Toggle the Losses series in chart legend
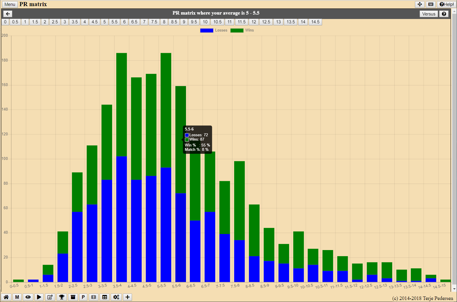457x302 pixels. (x=213, y=30)
